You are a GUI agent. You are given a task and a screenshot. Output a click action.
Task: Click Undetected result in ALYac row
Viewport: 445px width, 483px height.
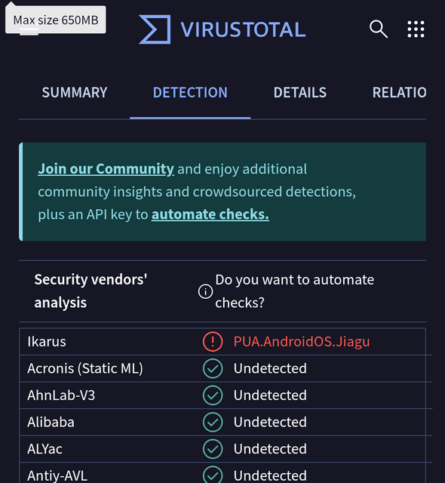[x=270, y=449]
